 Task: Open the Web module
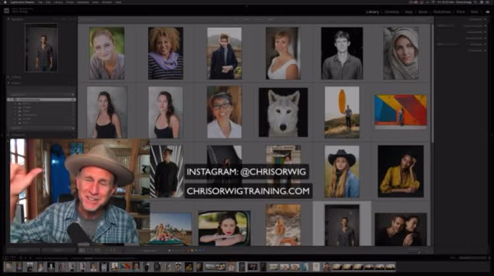tap(474, 12)
